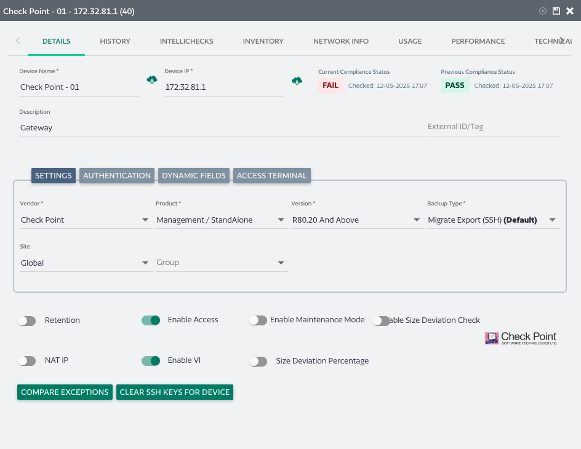
Task: Open the Site dropdown showing Global
Action: [x=86, y=263]
